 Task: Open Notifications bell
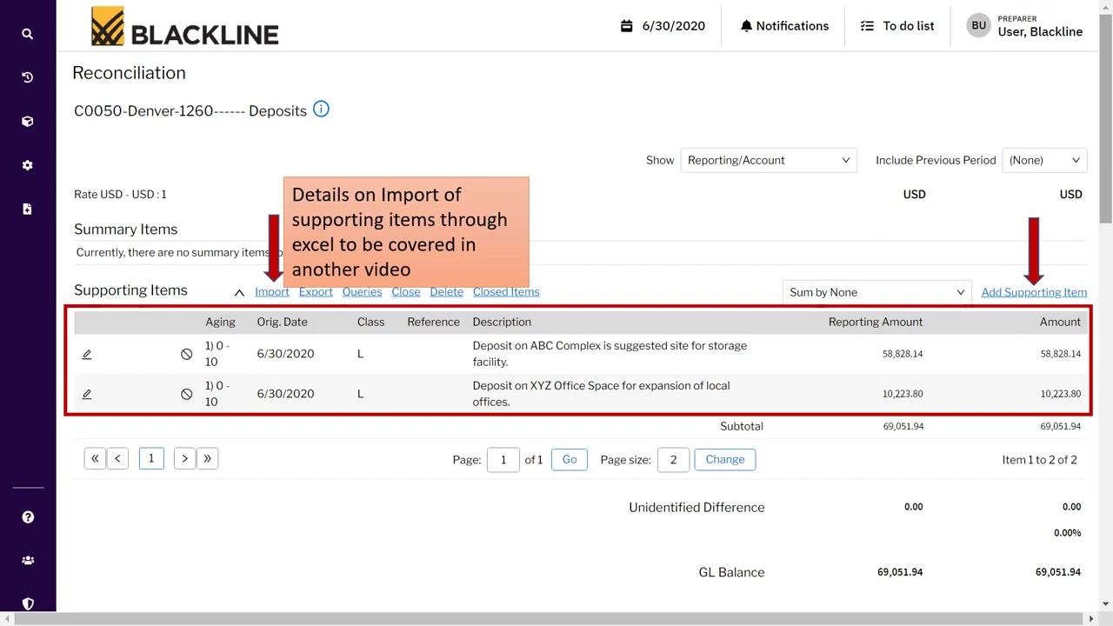(x=784, y=26)
